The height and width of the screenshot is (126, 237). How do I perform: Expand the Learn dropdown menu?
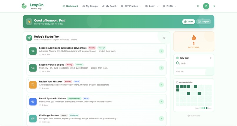[152, 6]
